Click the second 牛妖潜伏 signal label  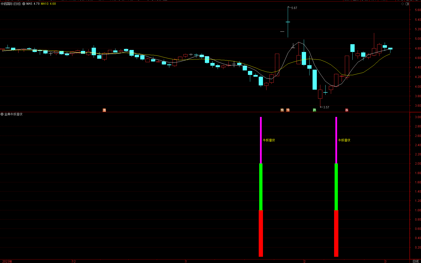344,140
